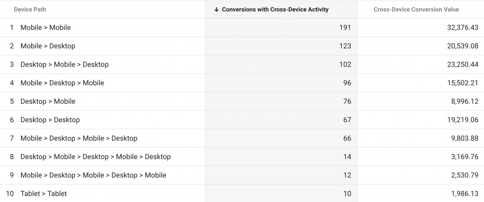The width and height of the screenshot is (484, 202).
Task: Select the Mobile > Desktop path row
Action: pos(48,46)
